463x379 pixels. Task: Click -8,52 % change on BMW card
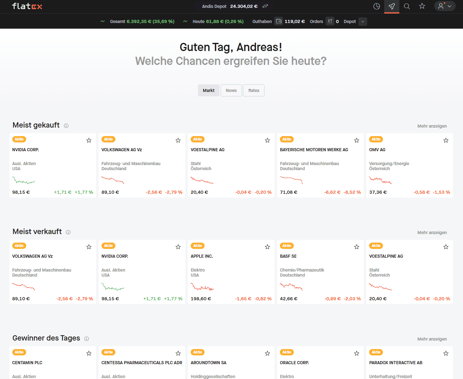[x=352, y=192]
